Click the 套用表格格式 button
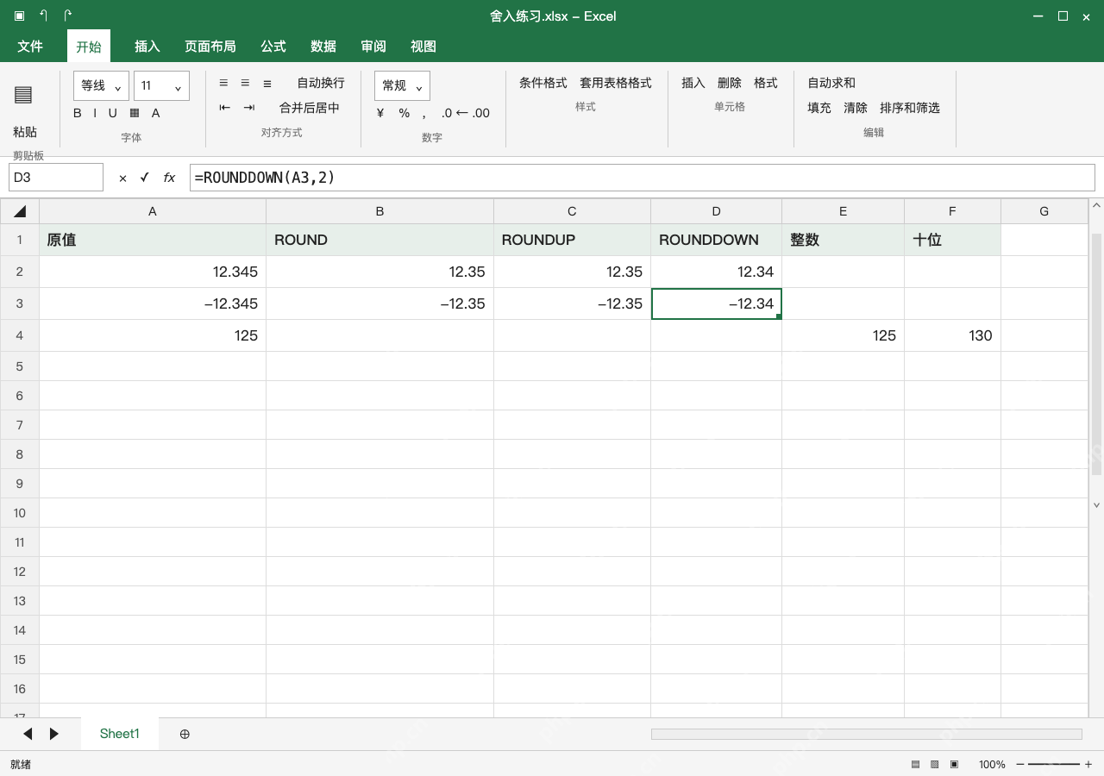 click(616, 83)
